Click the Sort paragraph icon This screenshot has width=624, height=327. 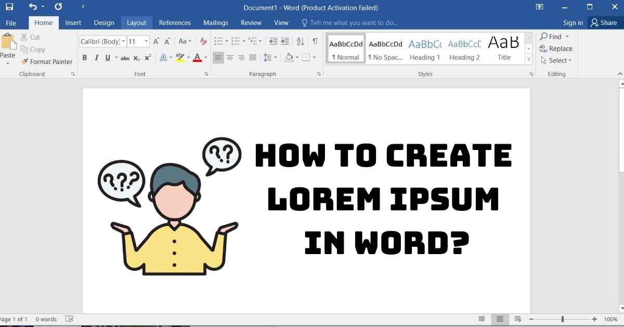301,41
